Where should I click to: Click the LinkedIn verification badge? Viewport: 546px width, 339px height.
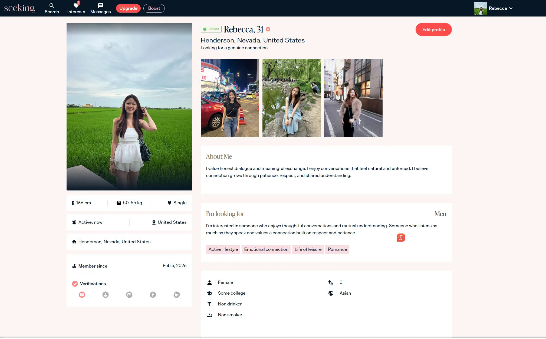(x=177, y=295)
